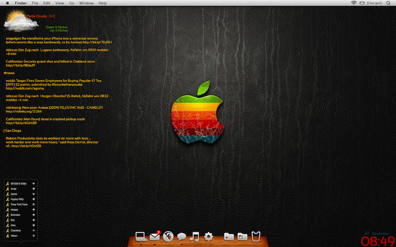Screen dimensions: 396x247
Task: Open the Applications folder stack in dock
Action: click(x=242, y=237)
